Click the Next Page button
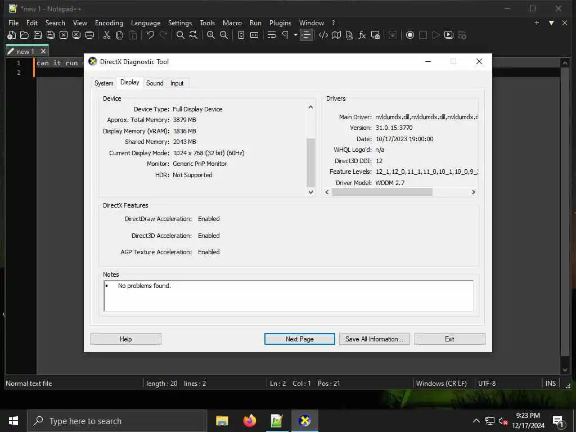Screen dimensions: 576x432 (299, 339)
